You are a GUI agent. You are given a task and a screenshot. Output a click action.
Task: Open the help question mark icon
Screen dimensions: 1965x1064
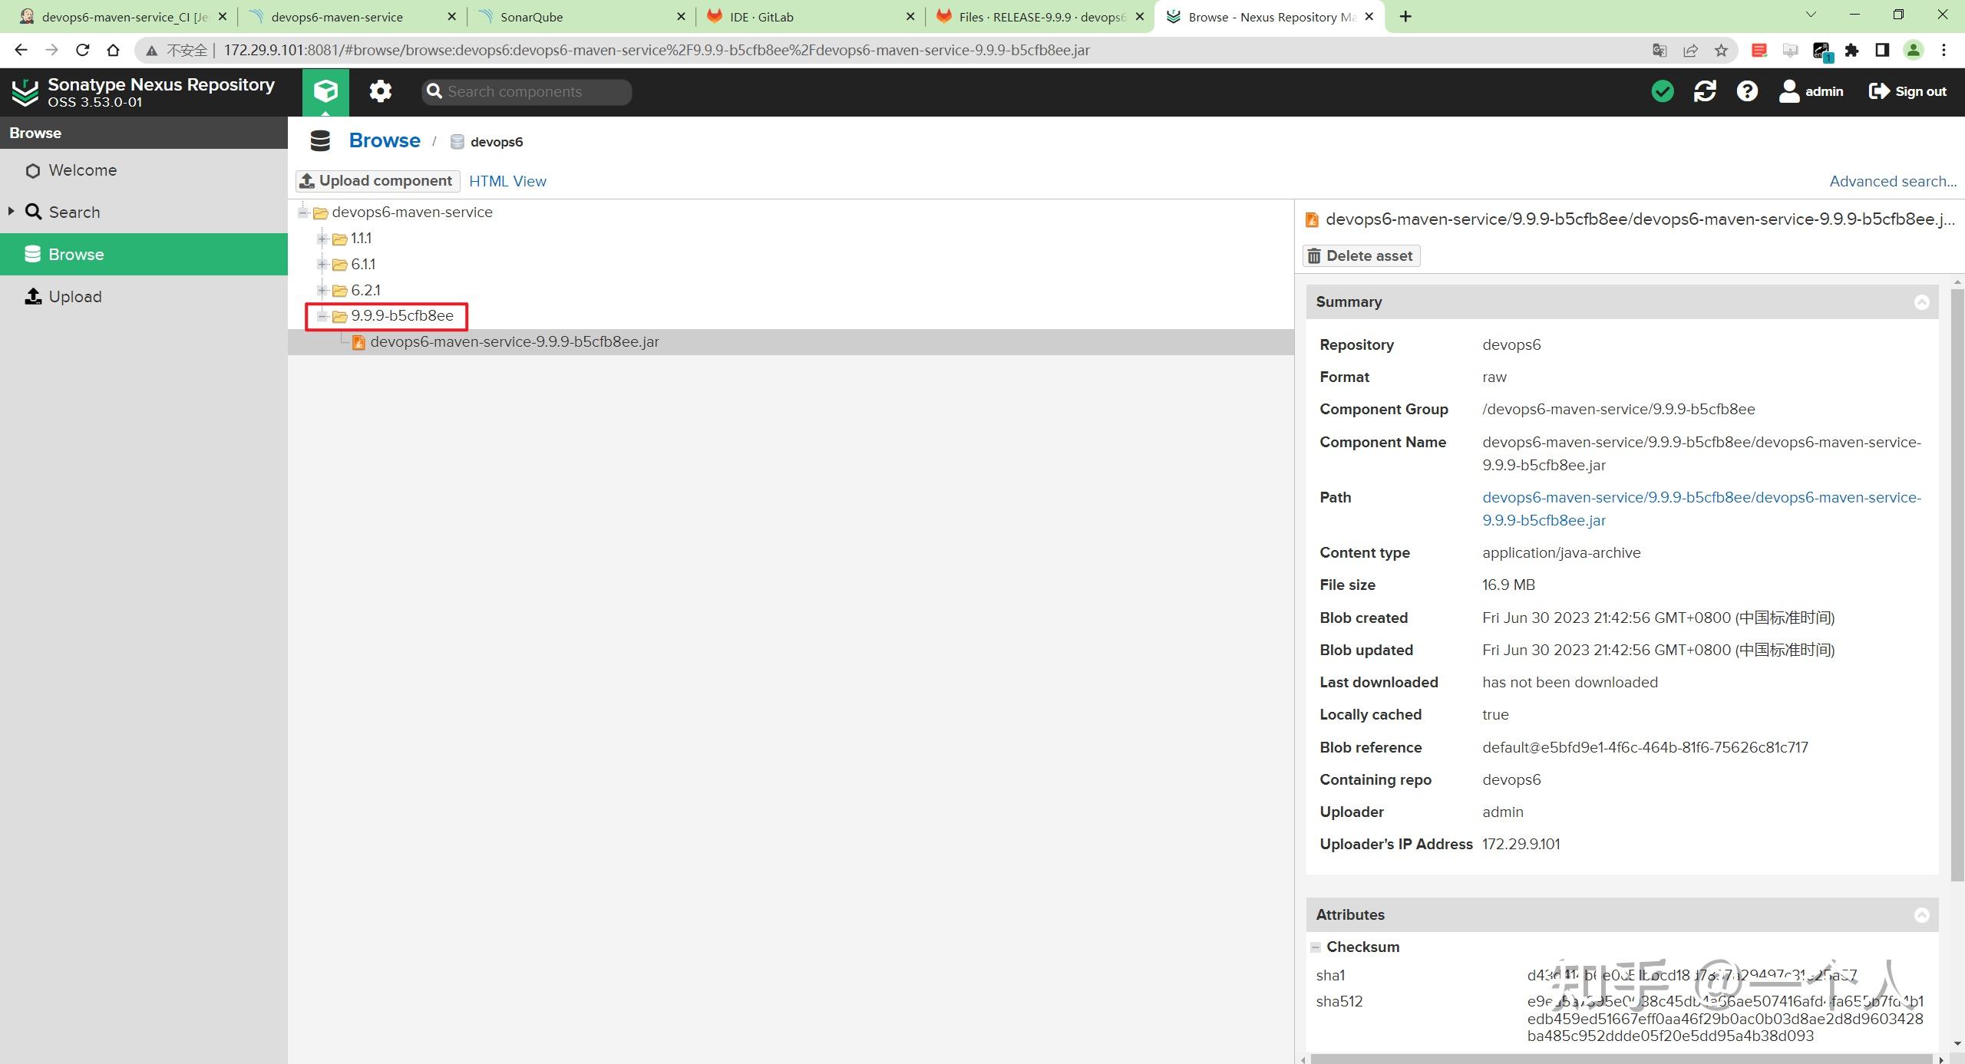pos(1747,91)
